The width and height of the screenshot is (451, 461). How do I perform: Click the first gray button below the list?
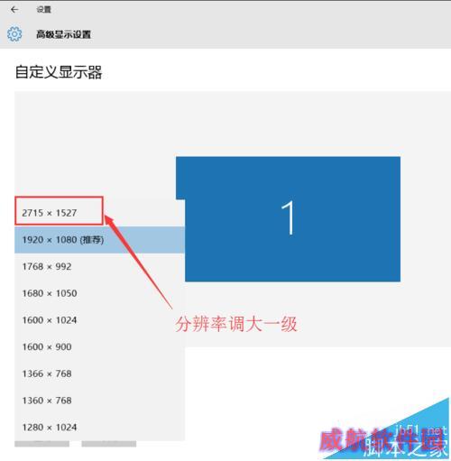(x=41, y=444)
